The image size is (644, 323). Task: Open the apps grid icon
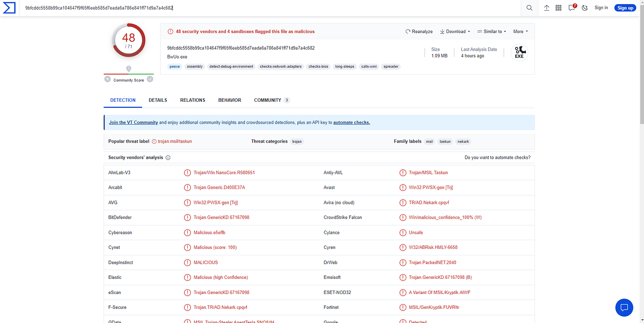[558, 8]
